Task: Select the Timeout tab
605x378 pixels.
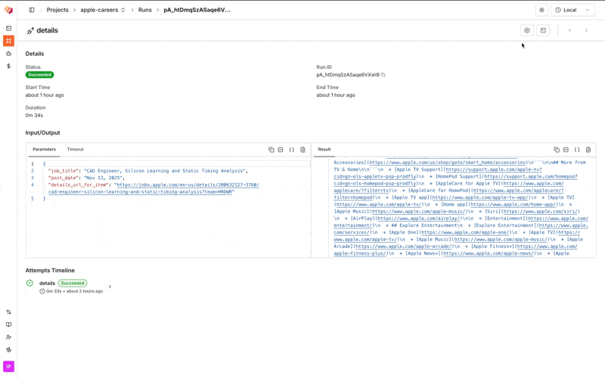Action: (75, 149)
